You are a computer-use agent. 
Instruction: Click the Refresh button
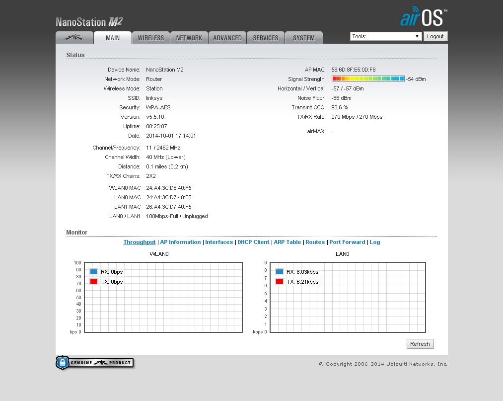(420, 344)
